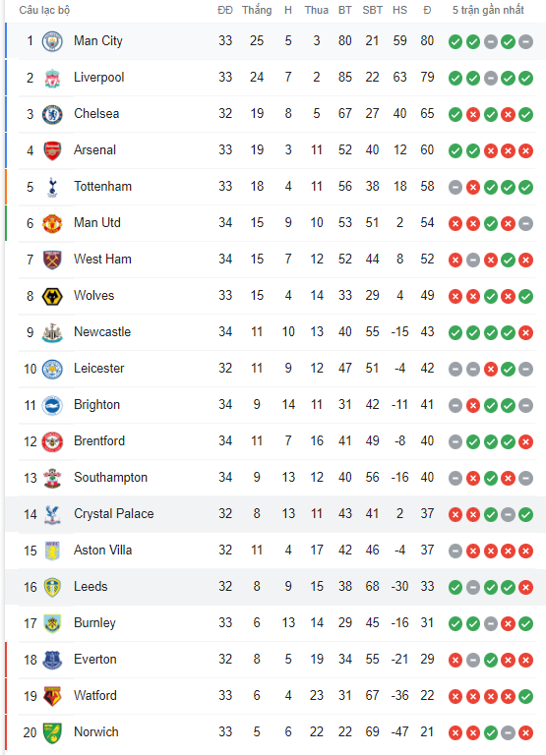Screen dimensions: 546x755
Task: Sort by the Thắng column header
Action: tap(257, 10)
